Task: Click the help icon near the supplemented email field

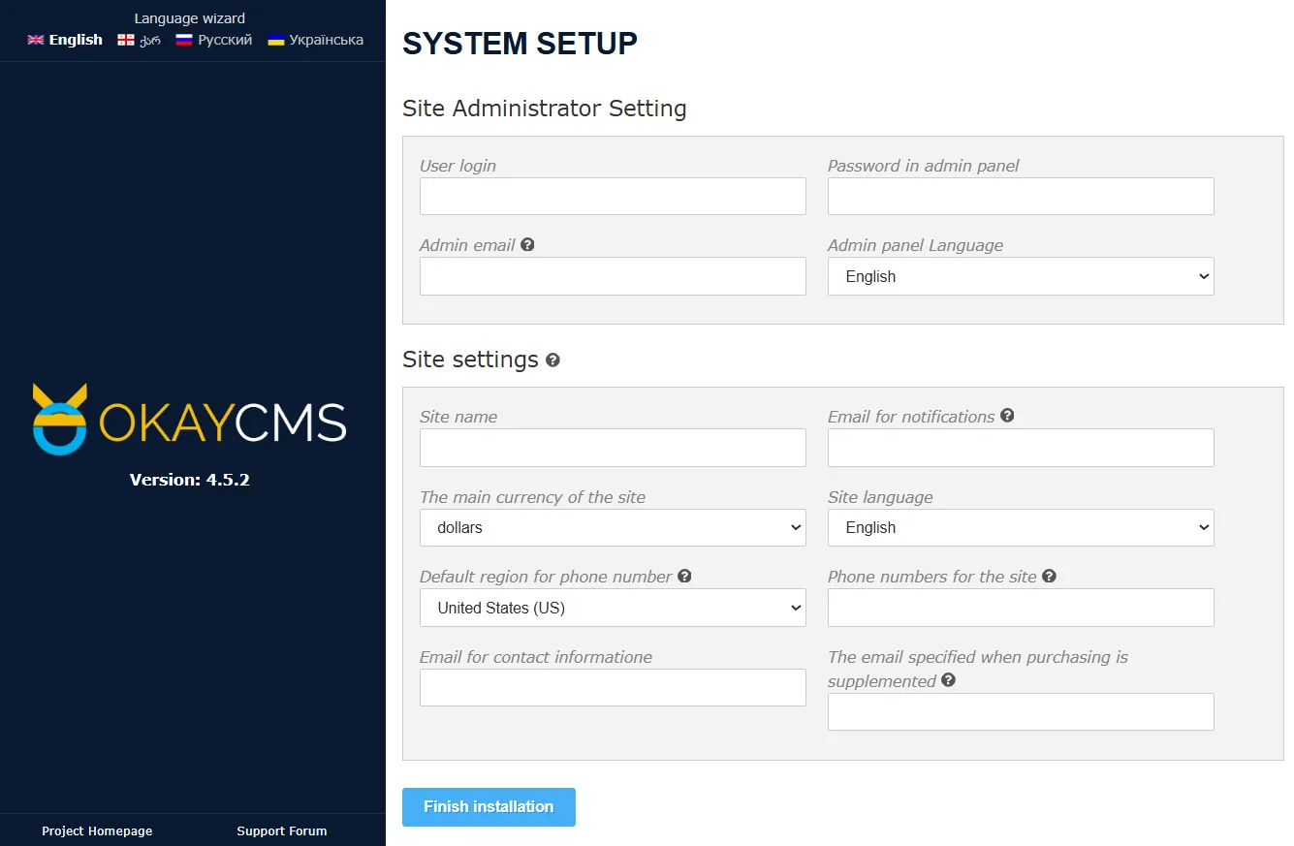Action: (x=948, y=680)
